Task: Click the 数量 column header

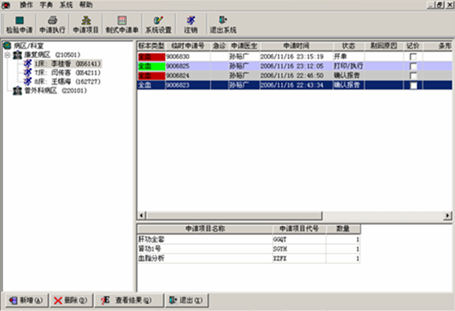Action: coord(343,229)
